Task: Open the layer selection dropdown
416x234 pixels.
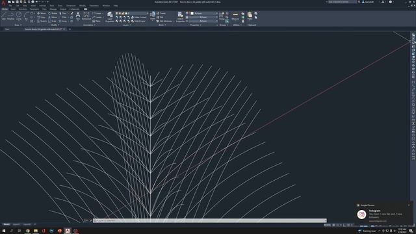Action: tap(132, 13)
